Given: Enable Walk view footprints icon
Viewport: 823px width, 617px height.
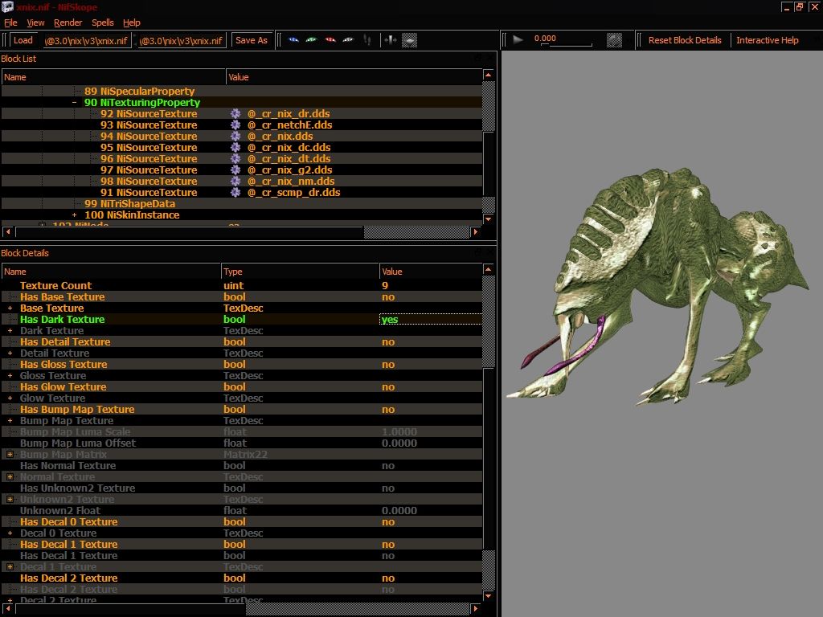Looking at the screenshot, I should [367, 40].
